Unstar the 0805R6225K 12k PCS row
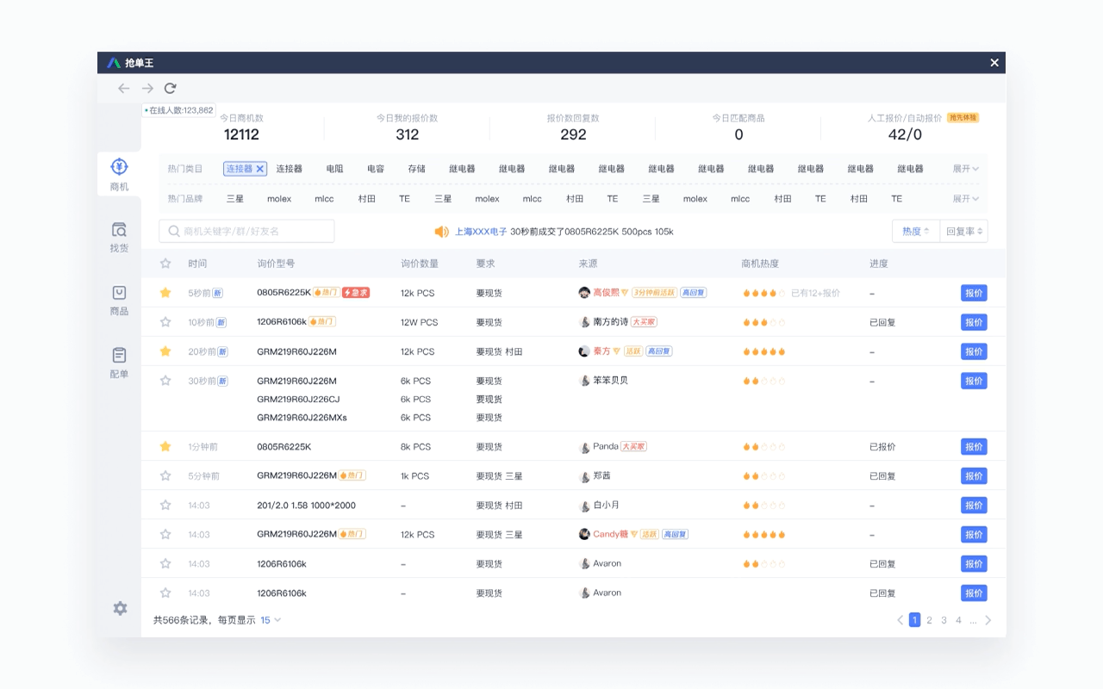The height and width of the screenshot is (689, 1103). [x=165, y=293]
